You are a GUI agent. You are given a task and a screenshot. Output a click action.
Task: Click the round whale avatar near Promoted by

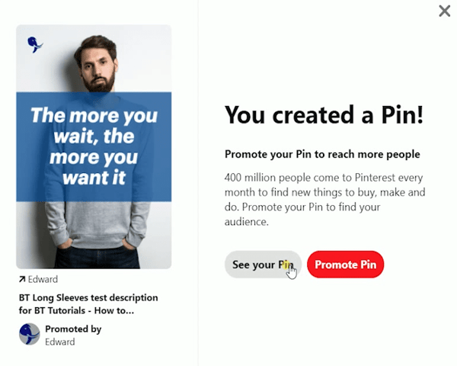point(30,334)
